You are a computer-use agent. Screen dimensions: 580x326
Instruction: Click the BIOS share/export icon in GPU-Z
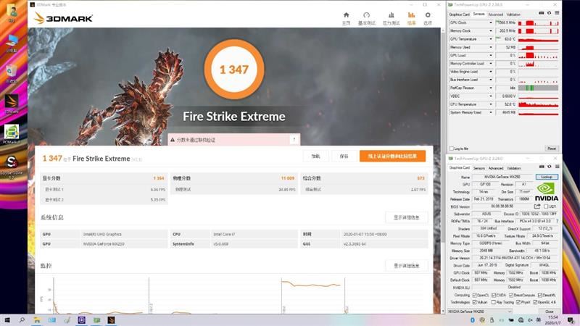click(537, 206)
